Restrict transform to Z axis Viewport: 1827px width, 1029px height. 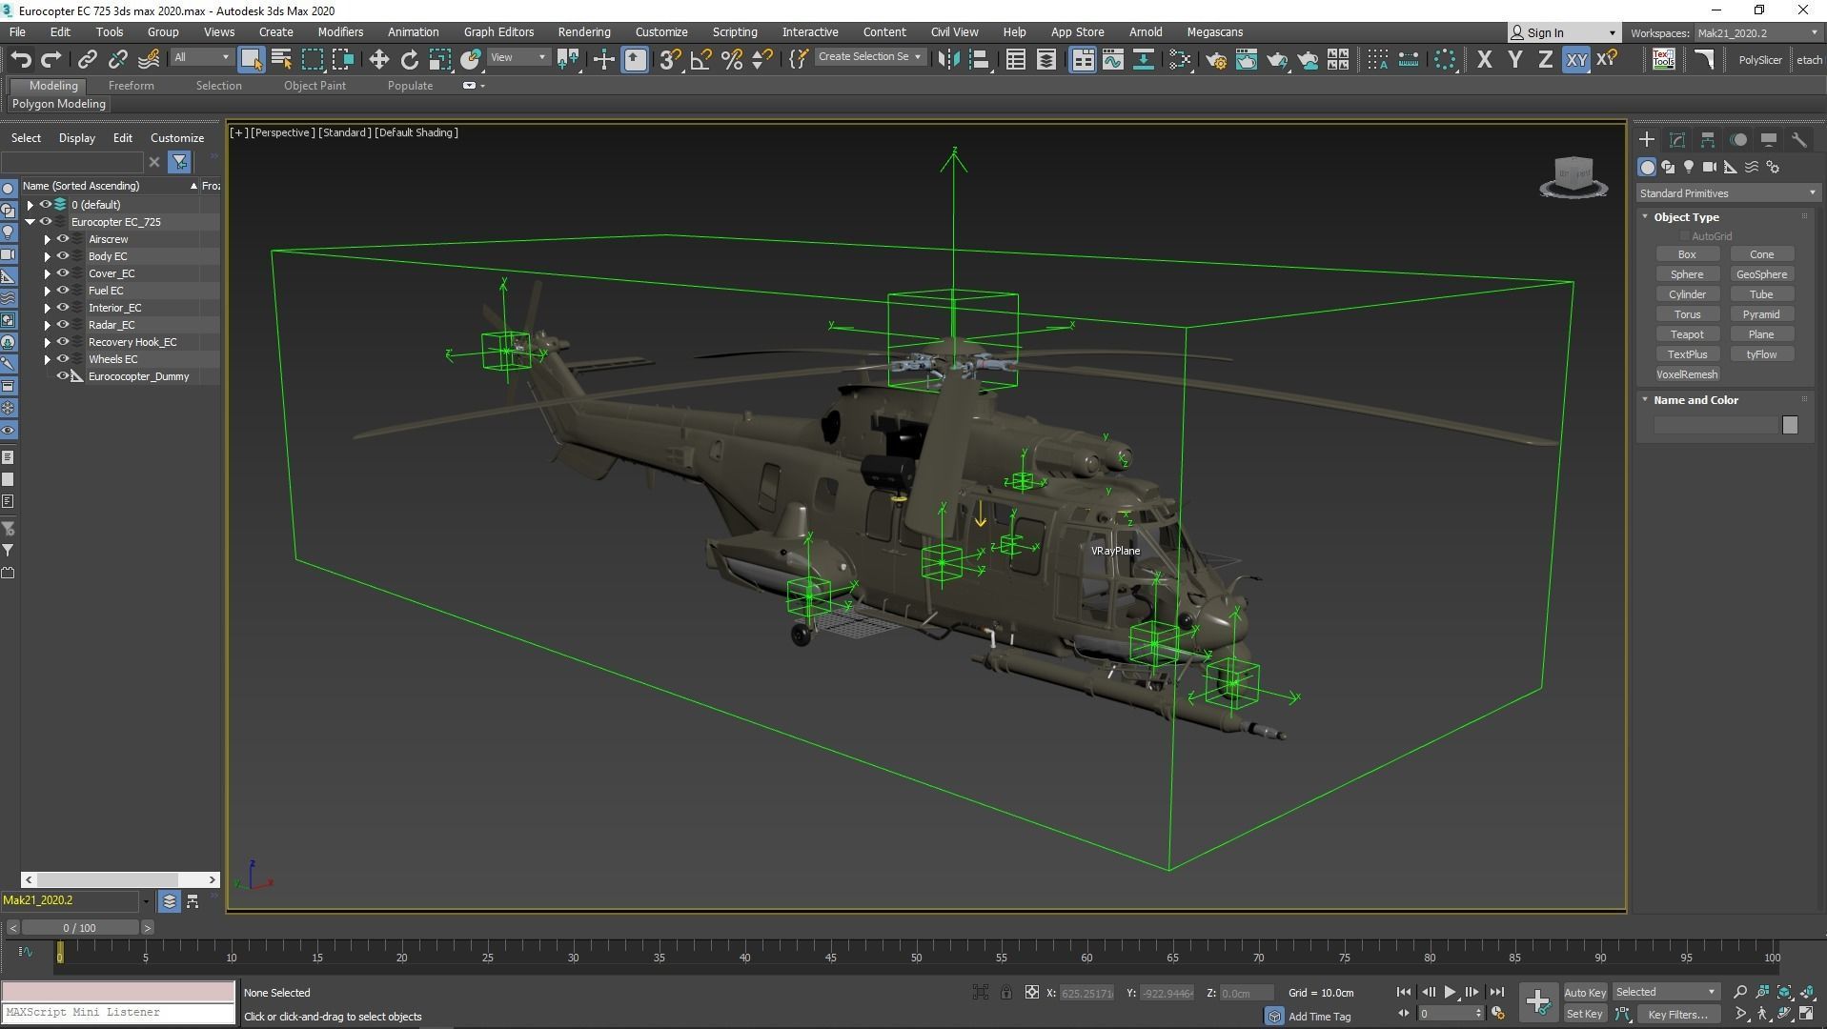pos(1545,59)
